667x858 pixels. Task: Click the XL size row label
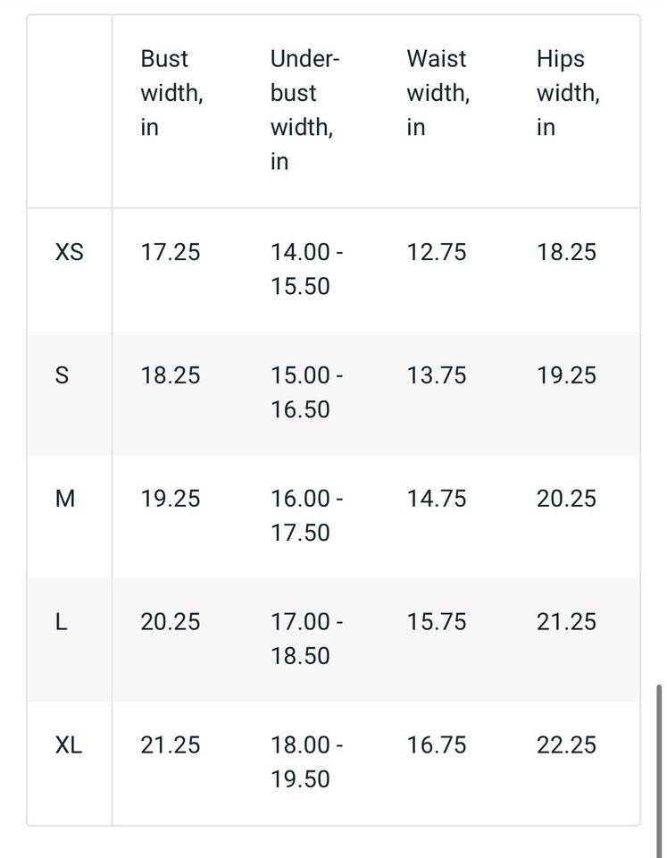pos(69,745)
